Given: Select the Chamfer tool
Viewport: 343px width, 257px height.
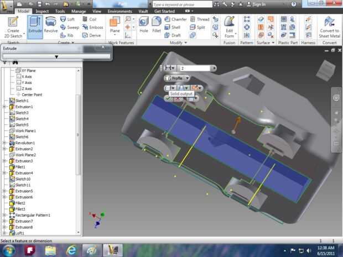Looking at the screenshot, I should [x=176, y=19].
